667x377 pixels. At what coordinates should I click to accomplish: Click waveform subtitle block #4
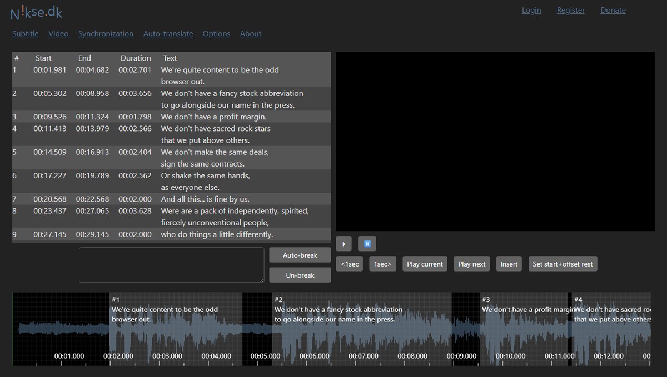coord(611,329)
